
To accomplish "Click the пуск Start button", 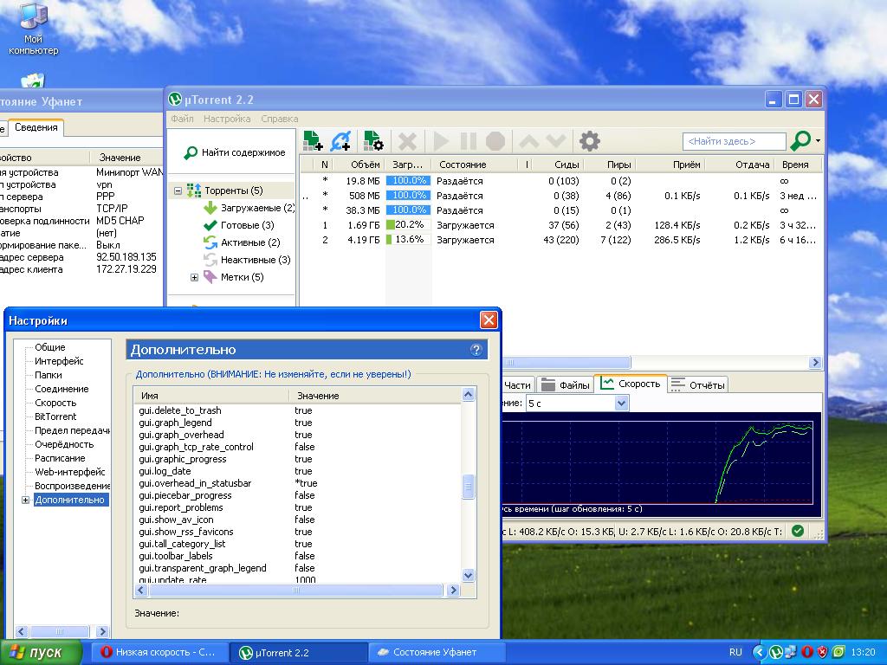I will 40,653.
